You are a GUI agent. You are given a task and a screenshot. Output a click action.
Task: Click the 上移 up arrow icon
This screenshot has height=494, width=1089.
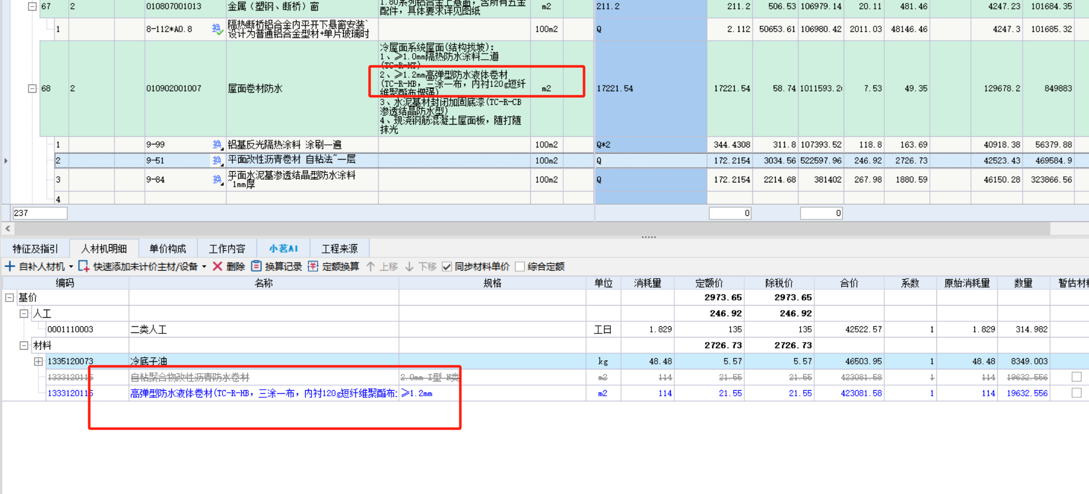pyautogui.click(x=371, y=267)
